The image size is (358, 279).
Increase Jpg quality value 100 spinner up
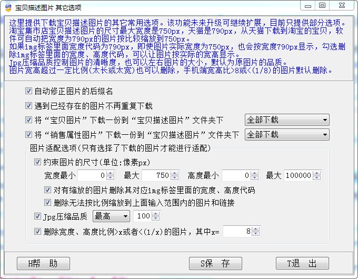[x=156, y=214]
